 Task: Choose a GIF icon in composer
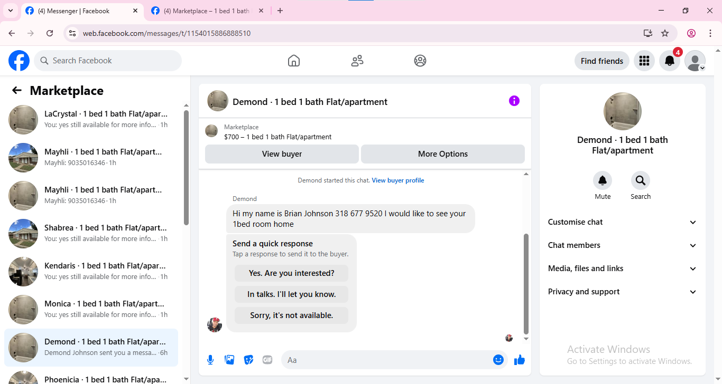(x=267, y=360)
